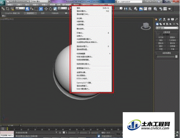Image resolution: width=180 pixels, height=138 pixels.
Task: Activate the Select Object tool
Action: (x=27, y=9)
